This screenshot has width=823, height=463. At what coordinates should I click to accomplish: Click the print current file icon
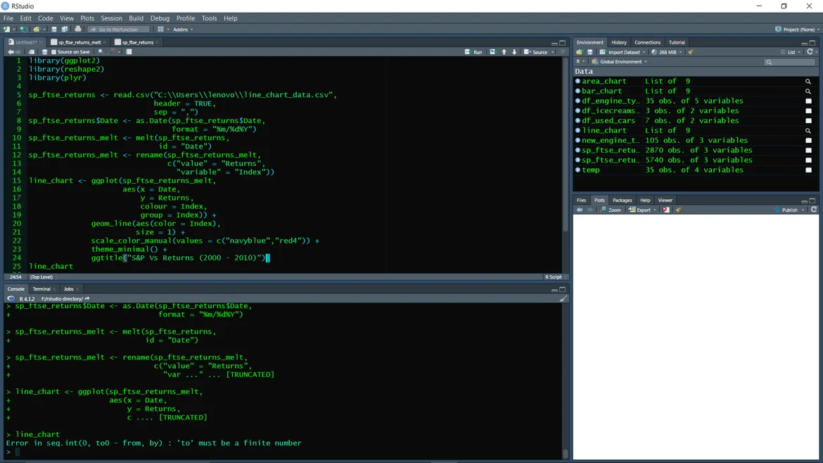77,30
